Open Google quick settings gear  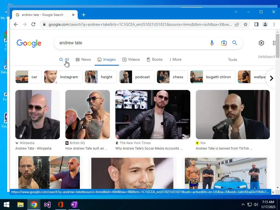coord(261,43)
